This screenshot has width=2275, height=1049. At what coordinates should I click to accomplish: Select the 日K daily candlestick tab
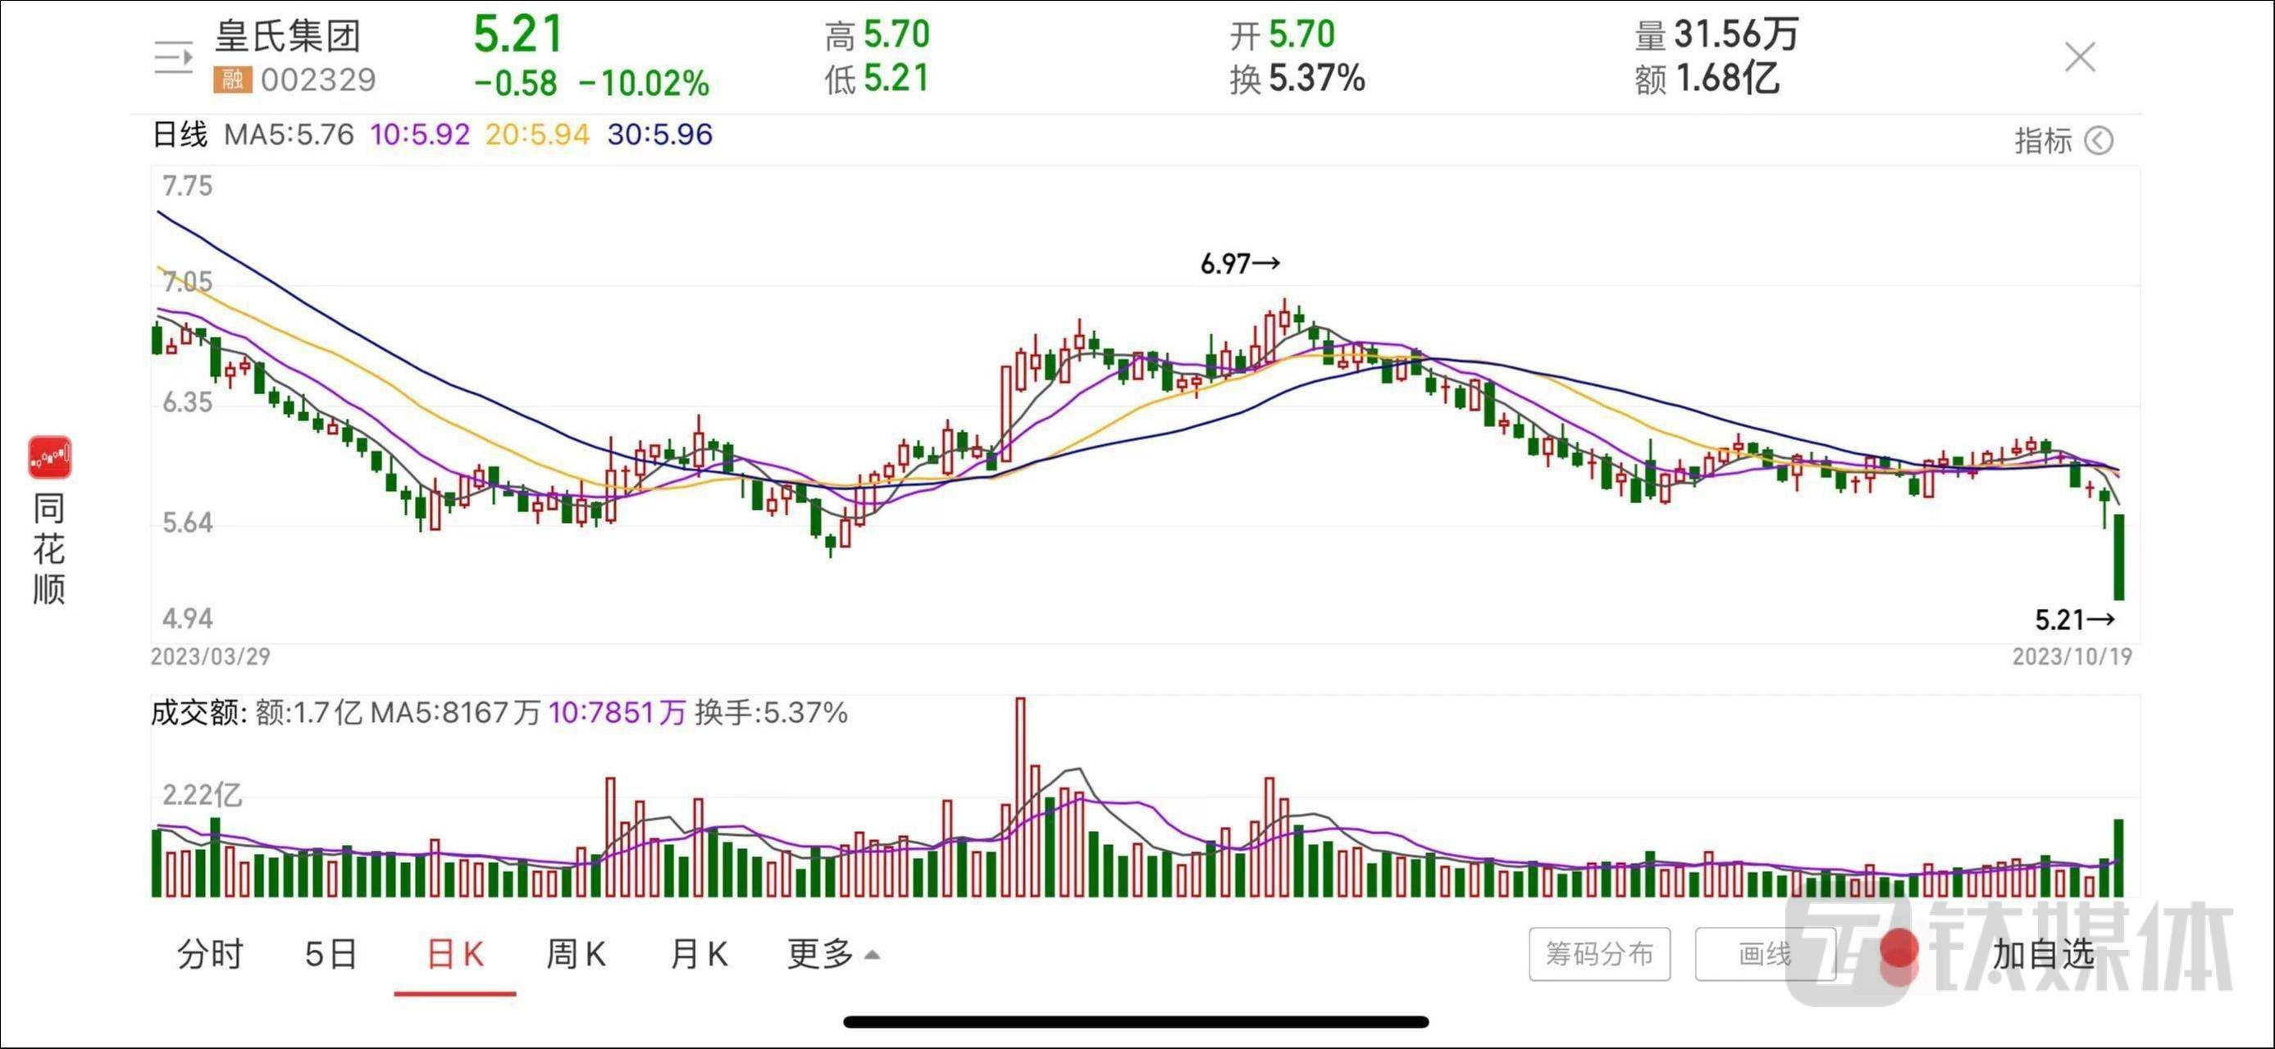coord(455,954)
